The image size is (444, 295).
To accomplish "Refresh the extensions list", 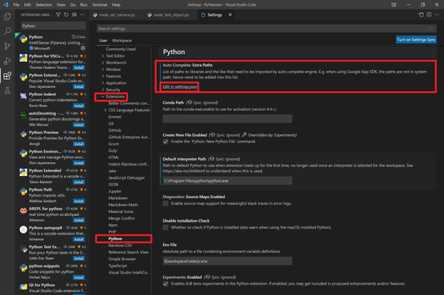I will (67, 15).
